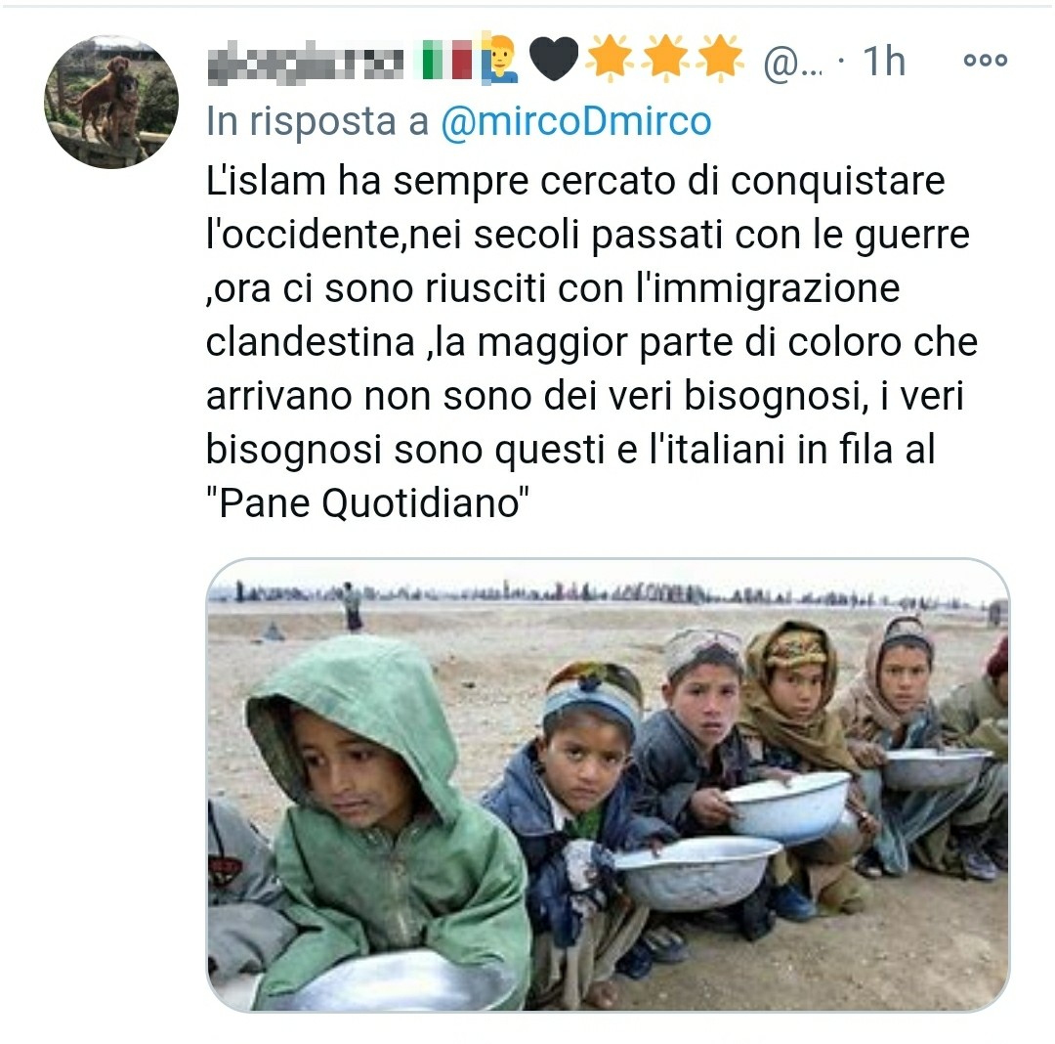Click the "In risposta a" reply label
This screenshot has height=1044, width=1055.
point(316,122)
